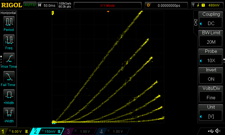
Task: Click the trigger level 480mV field
Action: (x=214, y=5)
